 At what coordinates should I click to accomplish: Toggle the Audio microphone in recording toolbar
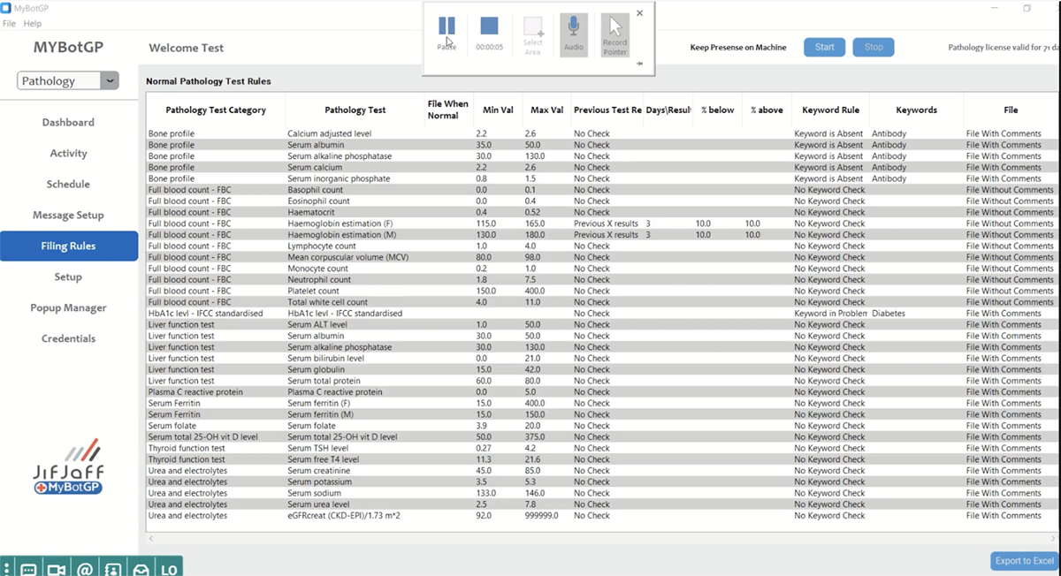[x=573, y=25]
